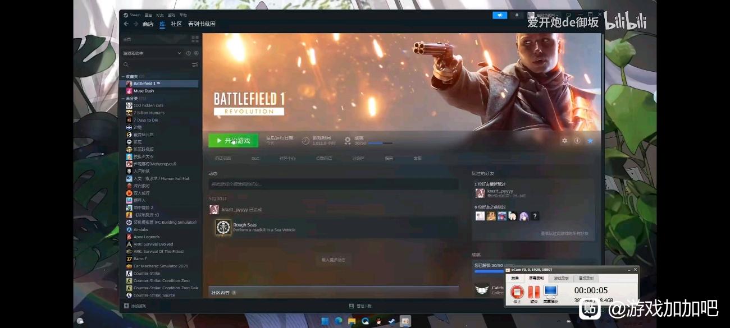Click the green Play game button
Viewport: 730px width, 328px height.
[x=233, y=140]
